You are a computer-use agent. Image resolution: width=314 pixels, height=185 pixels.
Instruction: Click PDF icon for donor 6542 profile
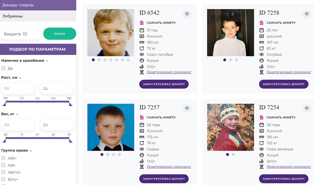click(142, 23)
